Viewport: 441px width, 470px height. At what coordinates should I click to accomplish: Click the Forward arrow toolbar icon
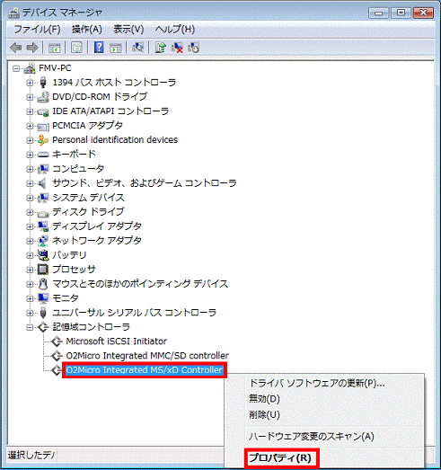pos(32,48)
